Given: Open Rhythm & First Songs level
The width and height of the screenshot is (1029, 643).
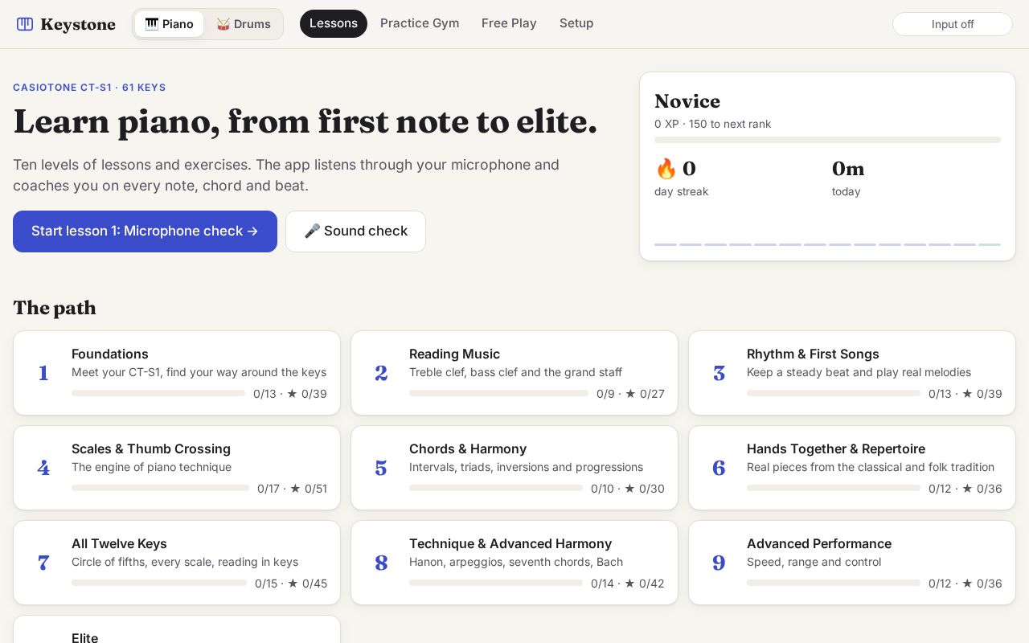Looking at the screenshot, I should tap(852, 373).
